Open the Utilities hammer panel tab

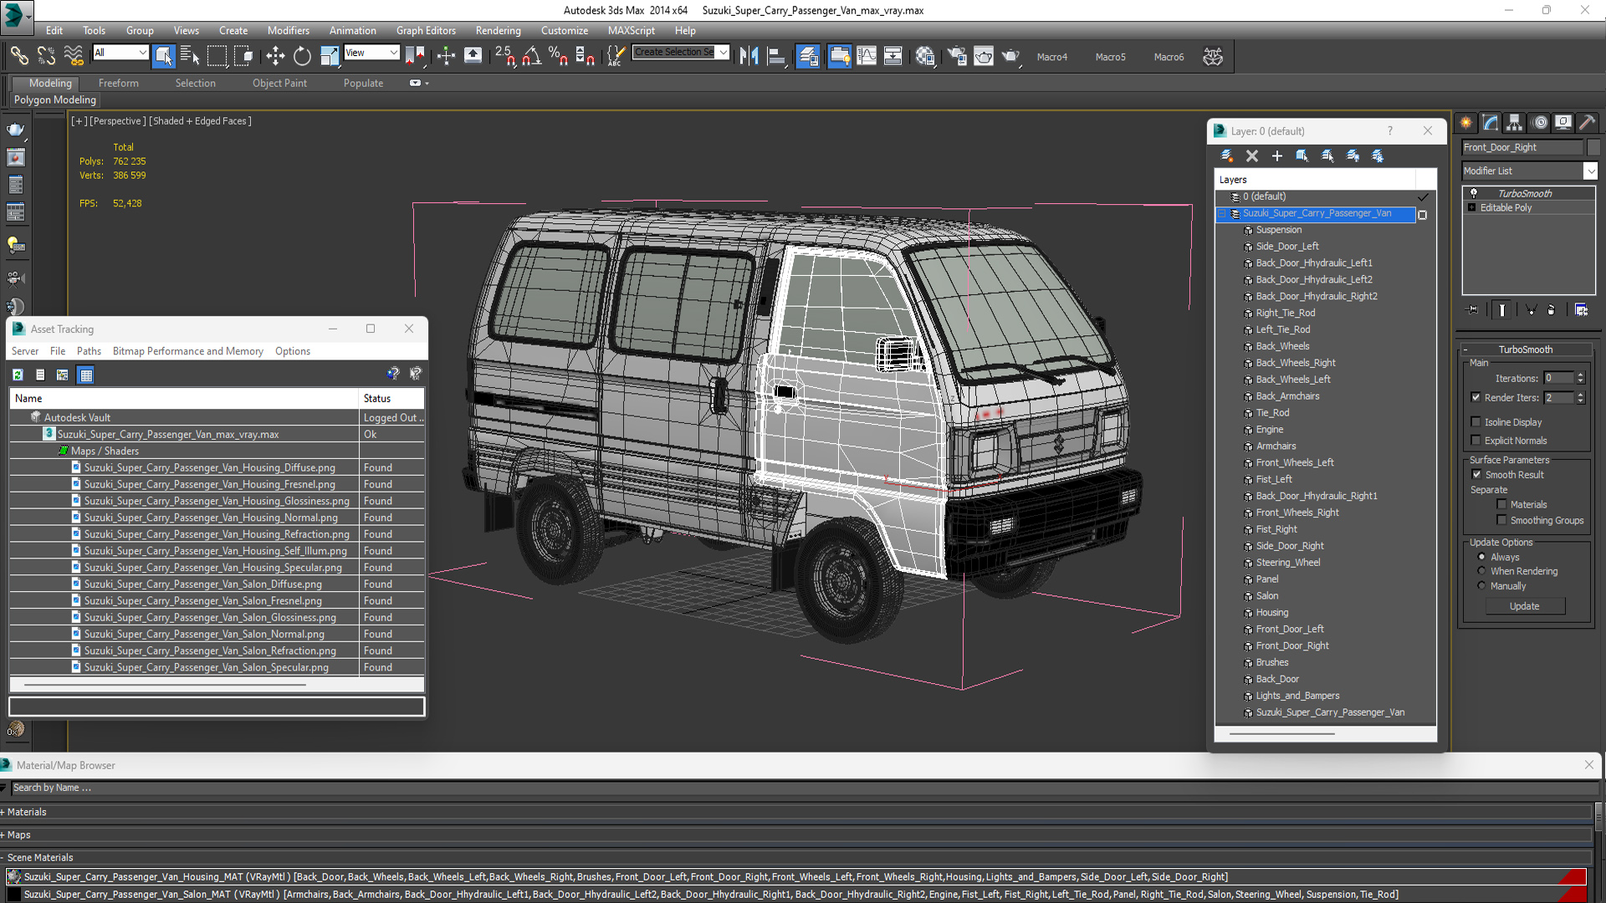[x=1588, y=123]
